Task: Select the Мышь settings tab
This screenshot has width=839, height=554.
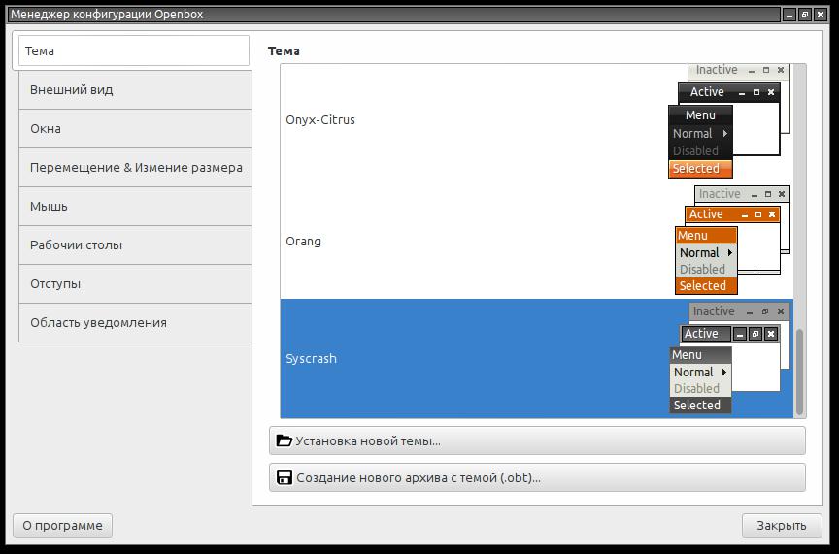Action: 135,207
